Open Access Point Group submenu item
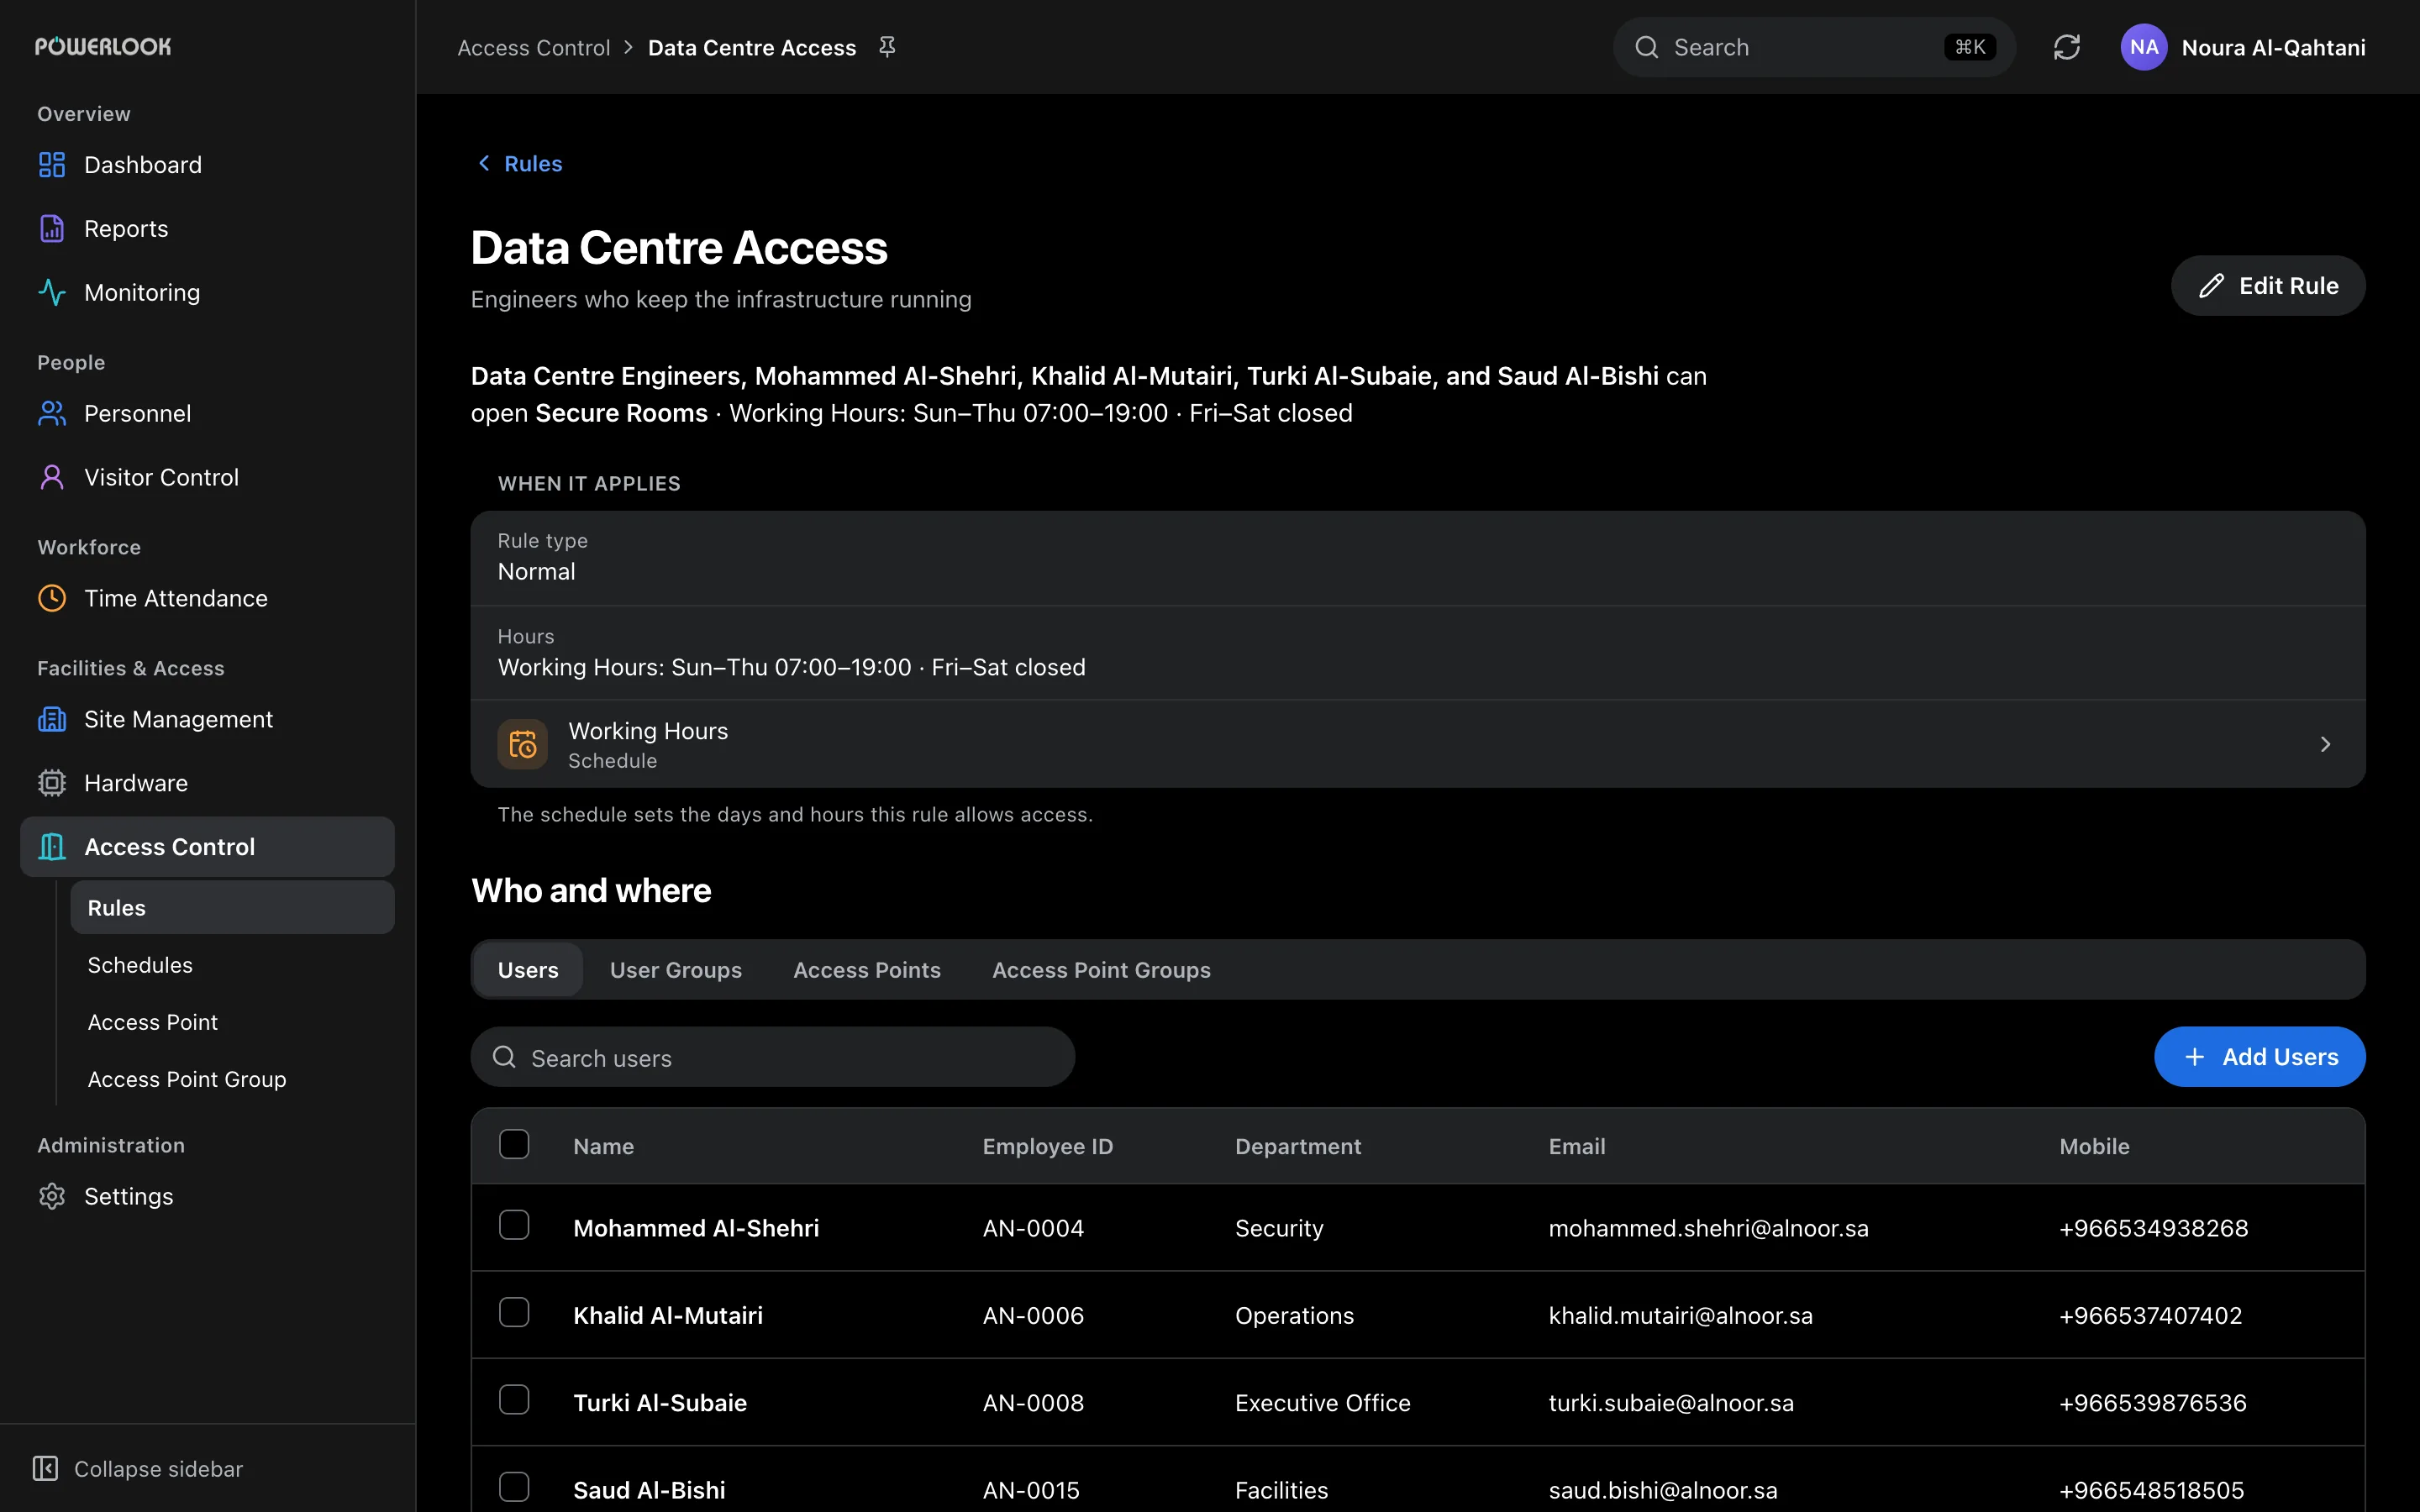 (232, 1079)
